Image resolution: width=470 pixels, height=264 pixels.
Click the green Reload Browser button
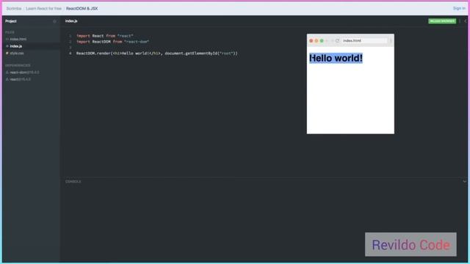(442, 21)
